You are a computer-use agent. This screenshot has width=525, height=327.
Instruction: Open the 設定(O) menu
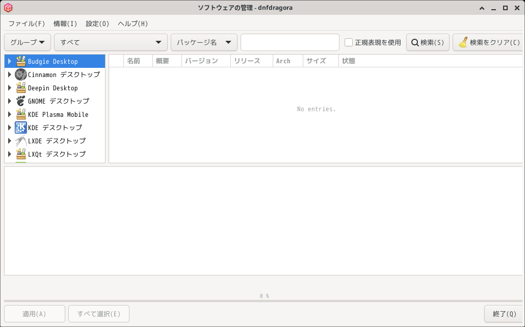(x=97, y=23)
